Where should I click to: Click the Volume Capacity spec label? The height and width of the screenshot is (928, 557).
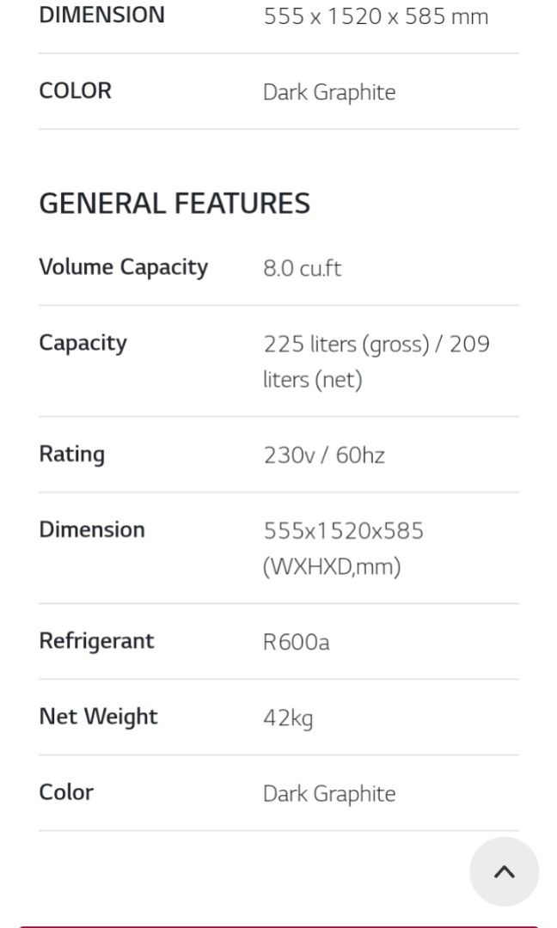(123, 267)
